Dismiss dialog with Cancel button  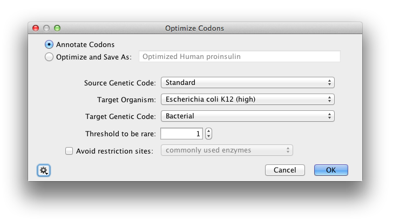(284, 170)
